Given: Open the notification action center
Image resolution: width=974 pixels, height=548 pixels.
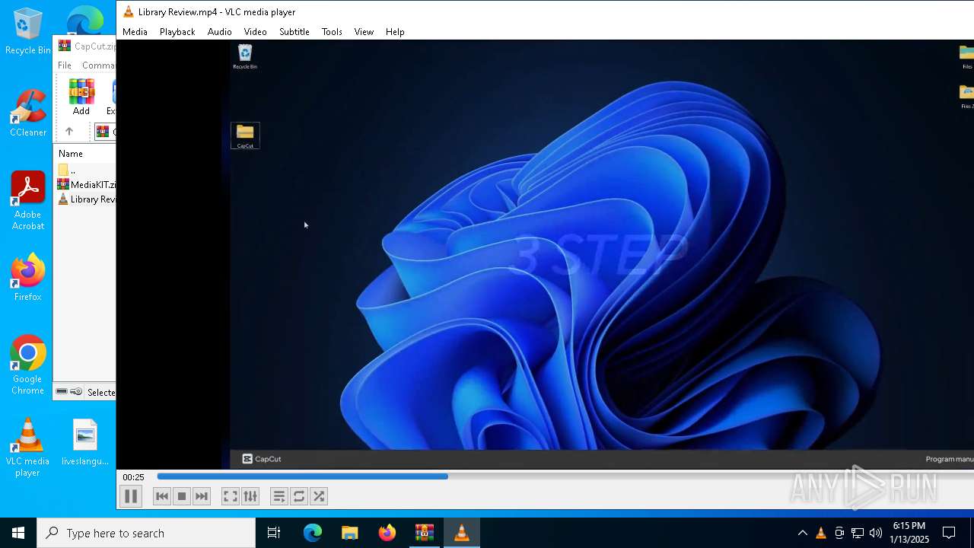Looking at the screenshot, I should (x=949, y=533).
